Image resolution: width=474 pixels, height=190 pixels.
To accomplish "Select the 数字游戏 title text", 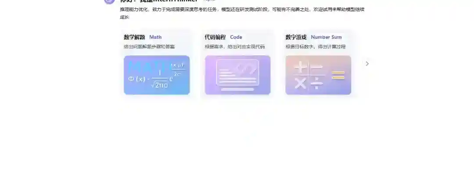I will tap(296, 37).
